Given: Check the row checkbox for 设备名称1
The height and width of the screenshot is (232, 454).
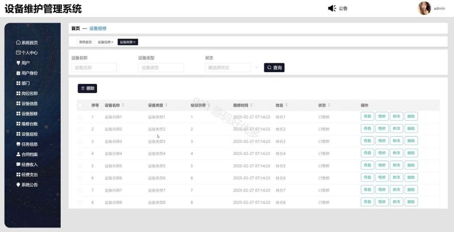Looking at the screenshot, I should [80, 117].
